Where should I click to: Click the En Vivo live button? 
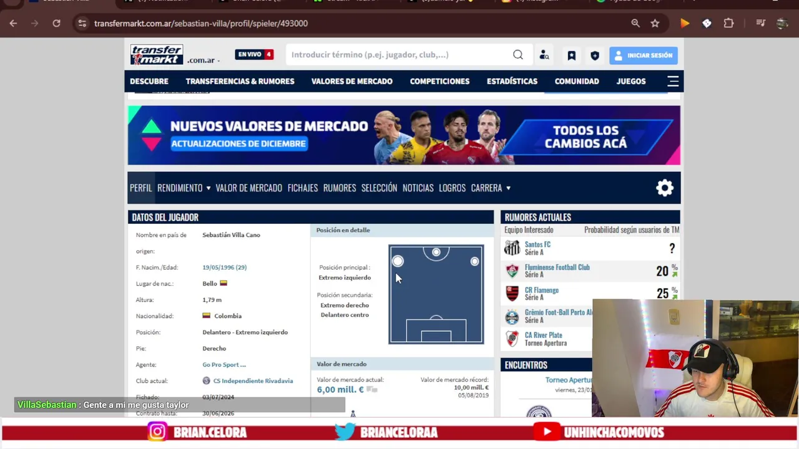(x=254, y=54)
